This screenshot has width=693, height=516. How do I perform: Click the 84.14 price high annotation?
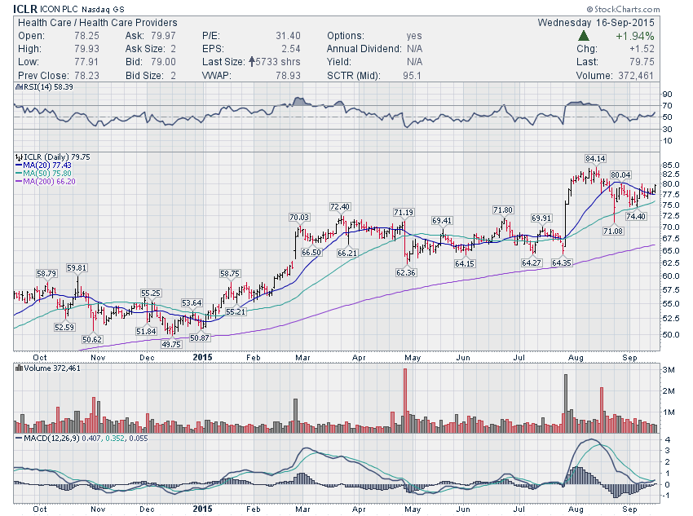click(x=595, y=159)
